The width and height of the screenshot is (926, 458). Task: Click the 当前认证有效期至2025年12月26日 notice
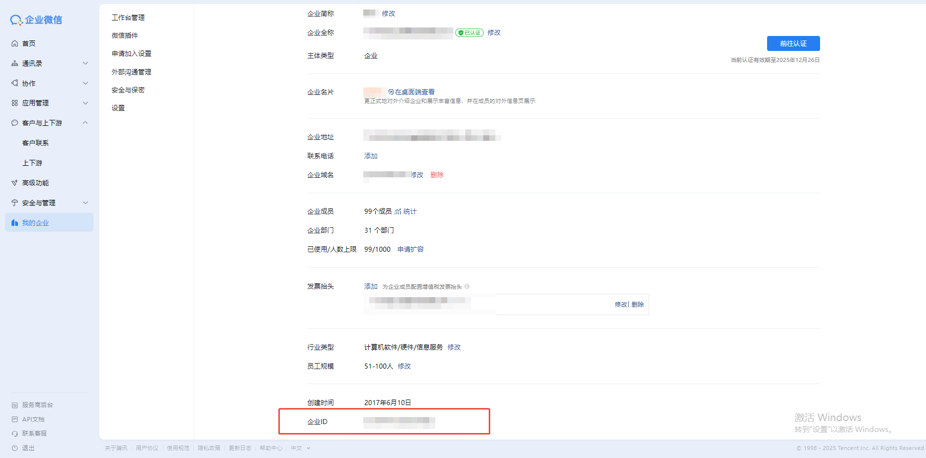(775, 60)
